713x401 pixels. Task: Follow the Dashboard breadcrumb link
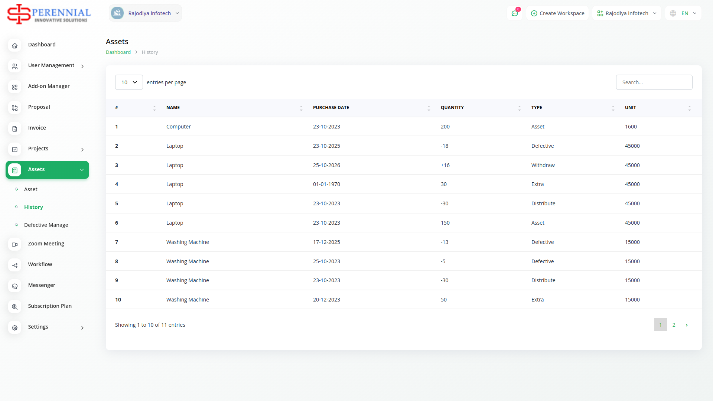click(x=118, y=52)
